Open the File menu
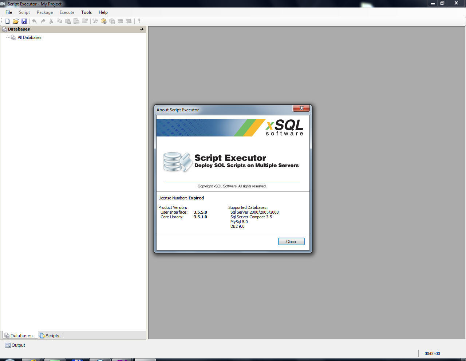 (x=9, y=12)
